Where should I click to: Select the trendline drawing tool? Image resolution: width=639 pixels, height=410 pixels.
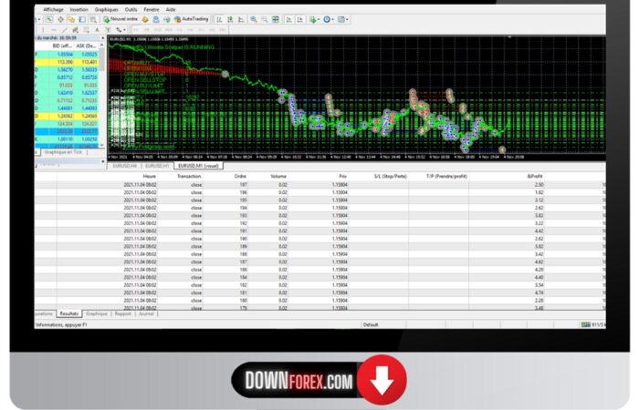(x=65, y=30)
